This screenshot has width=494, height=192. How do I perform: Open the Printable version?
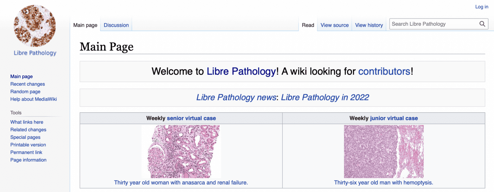pos(28,145)
